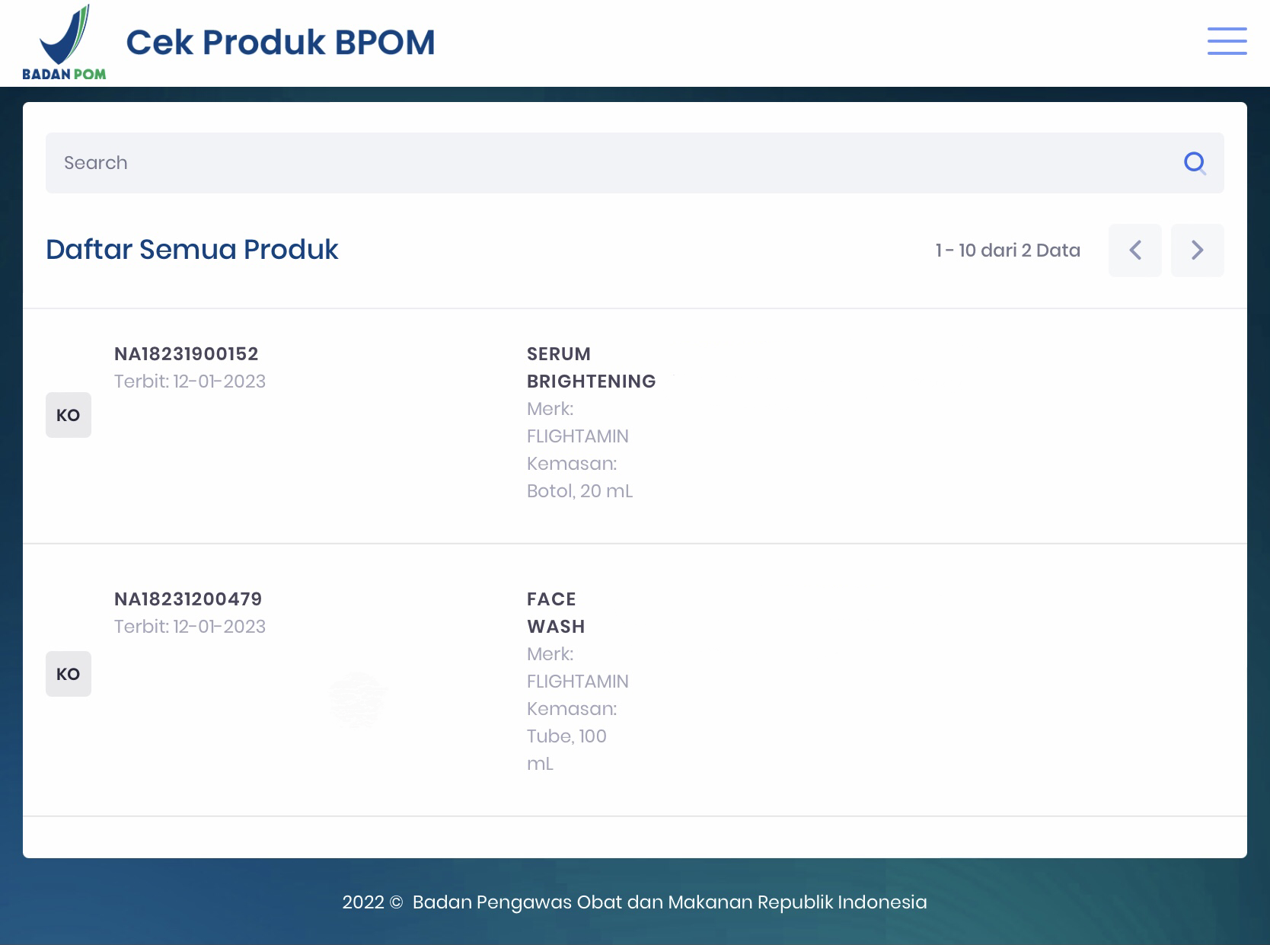Go to the previous results page
Image resolution: width=1270 pixels, height=945 pixels.
[1134, 251]
